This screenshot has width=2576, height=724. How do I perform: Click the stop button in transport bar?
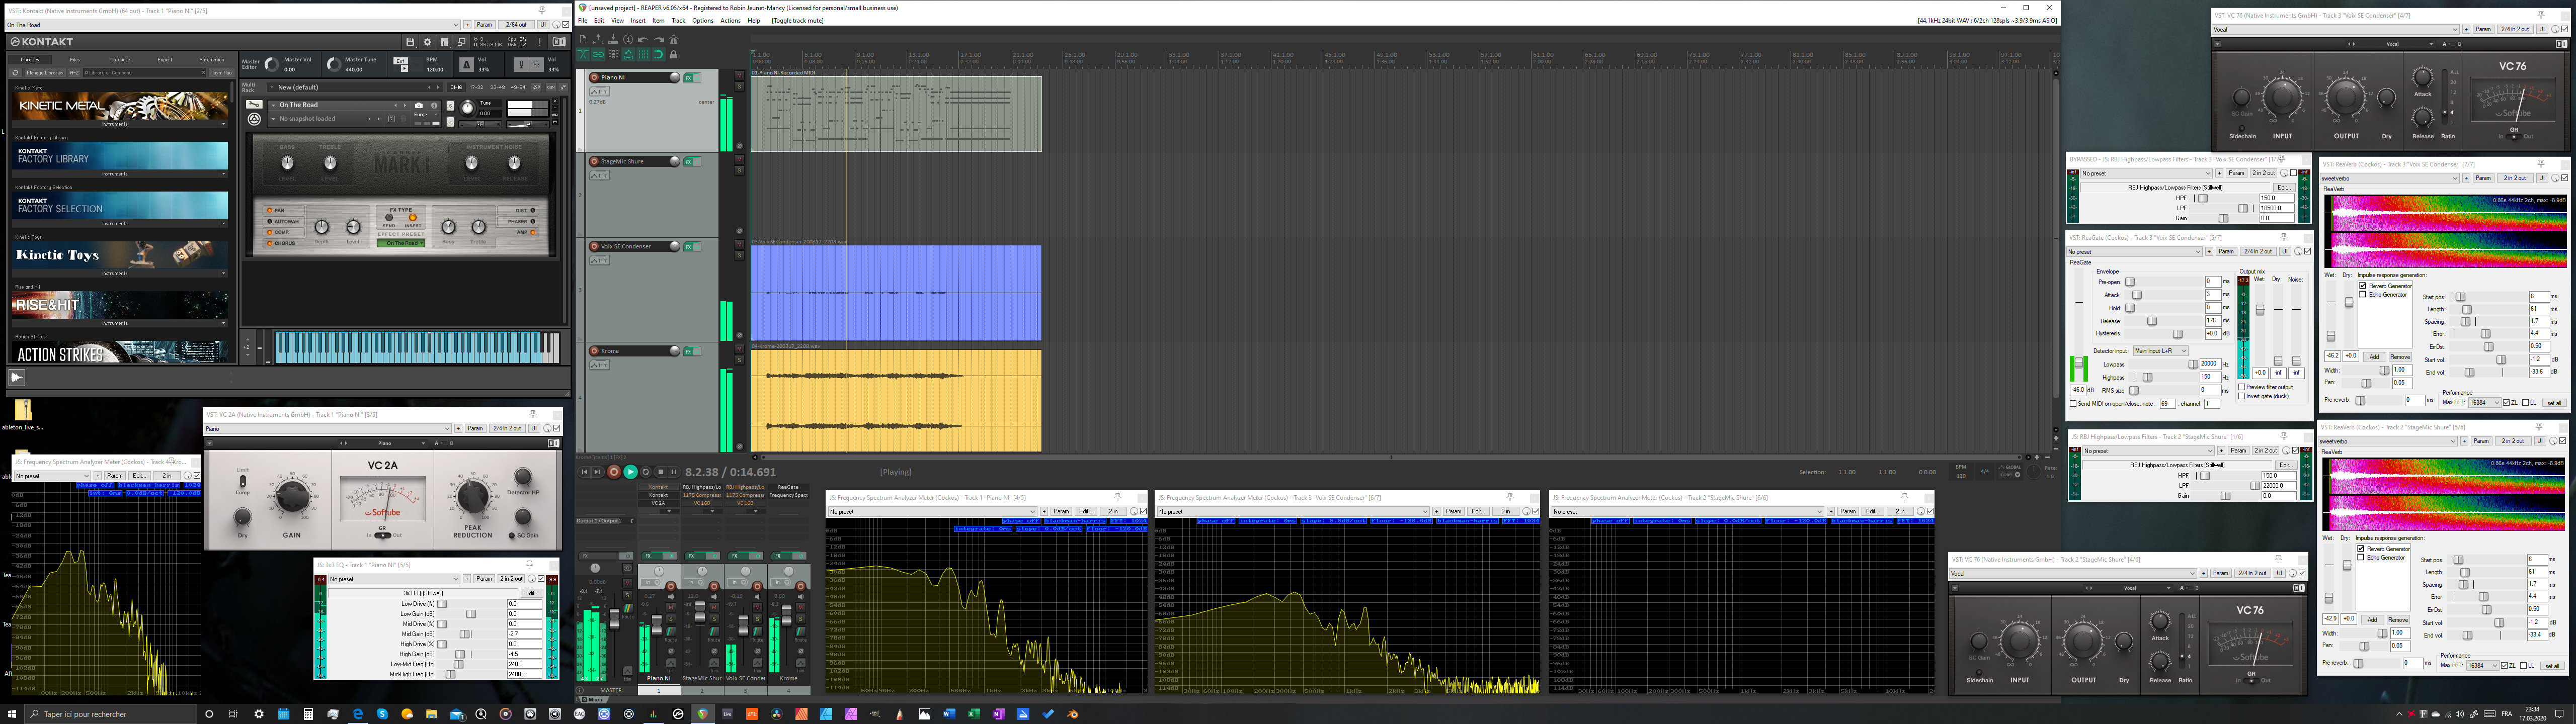click(x=661, y=472)
